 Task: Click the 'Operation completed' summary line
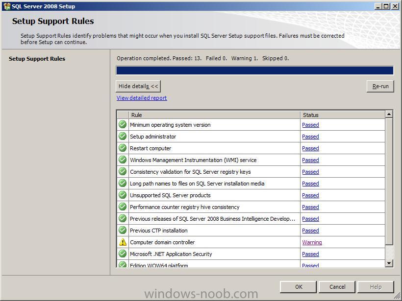click(x=202, y=58)
